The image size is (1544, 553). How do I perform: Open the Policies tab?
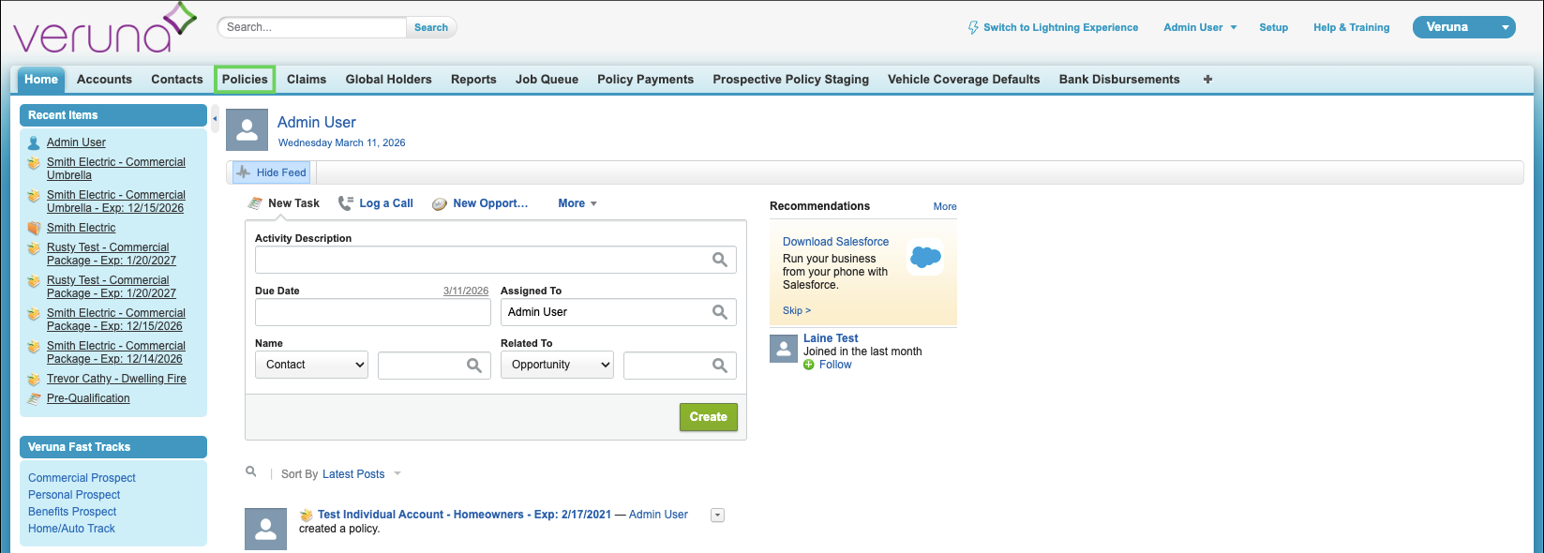[x=245, y=80]
